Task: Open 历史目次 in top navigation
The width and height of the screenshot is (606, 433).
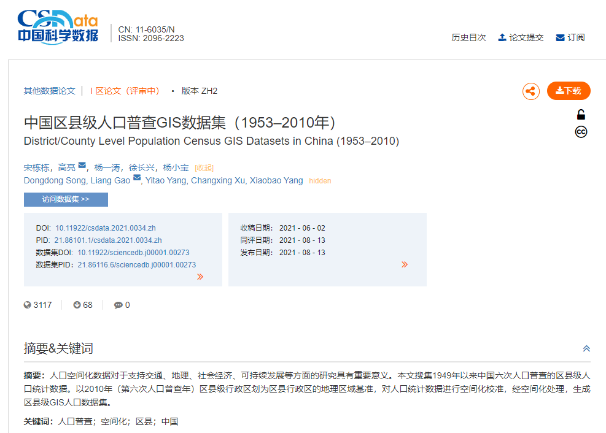Action: [x=468, y=37]
